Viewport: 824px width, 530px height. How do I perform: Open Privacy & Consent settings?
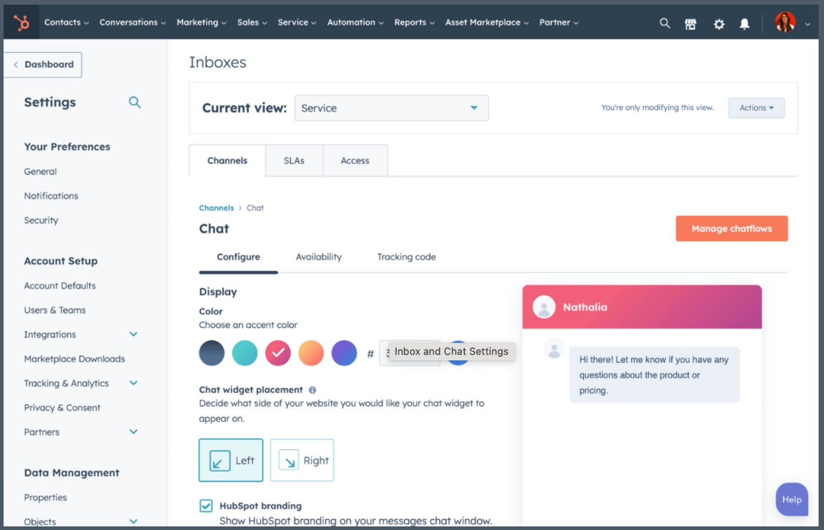(x=62, y=408)
